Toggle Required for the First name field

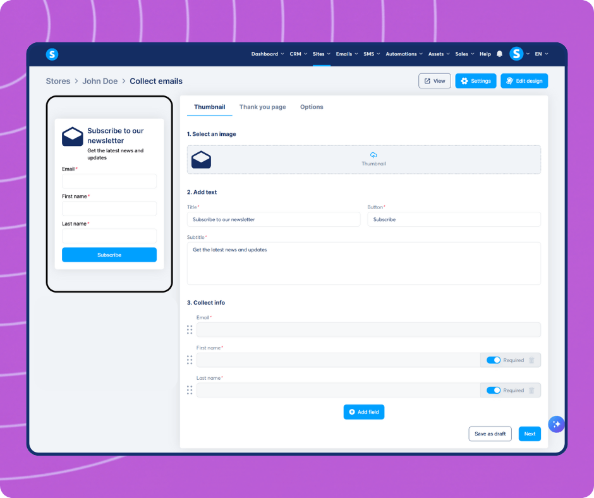pyautogui.click(x=494, y=360)
